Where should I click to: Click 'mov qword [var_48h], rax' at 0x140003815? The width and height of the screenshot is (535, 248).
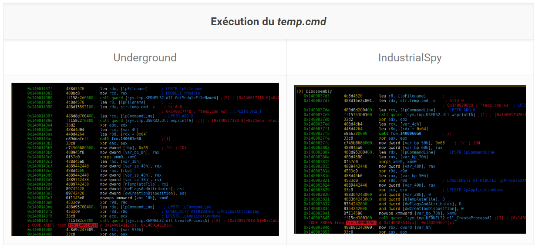[407, 166]
